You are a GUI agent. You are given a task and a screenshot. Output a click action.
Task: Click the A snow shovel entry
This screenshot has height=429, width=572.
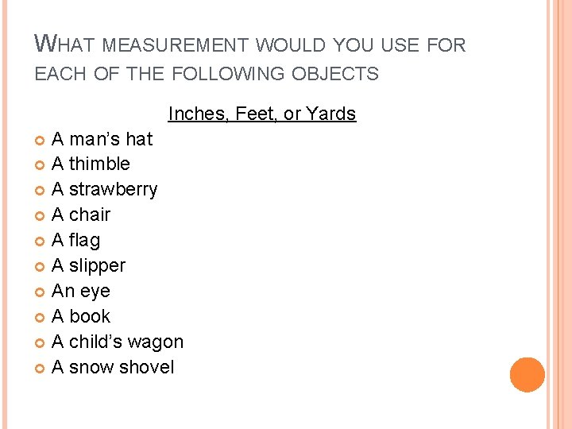tap(112, 367)
